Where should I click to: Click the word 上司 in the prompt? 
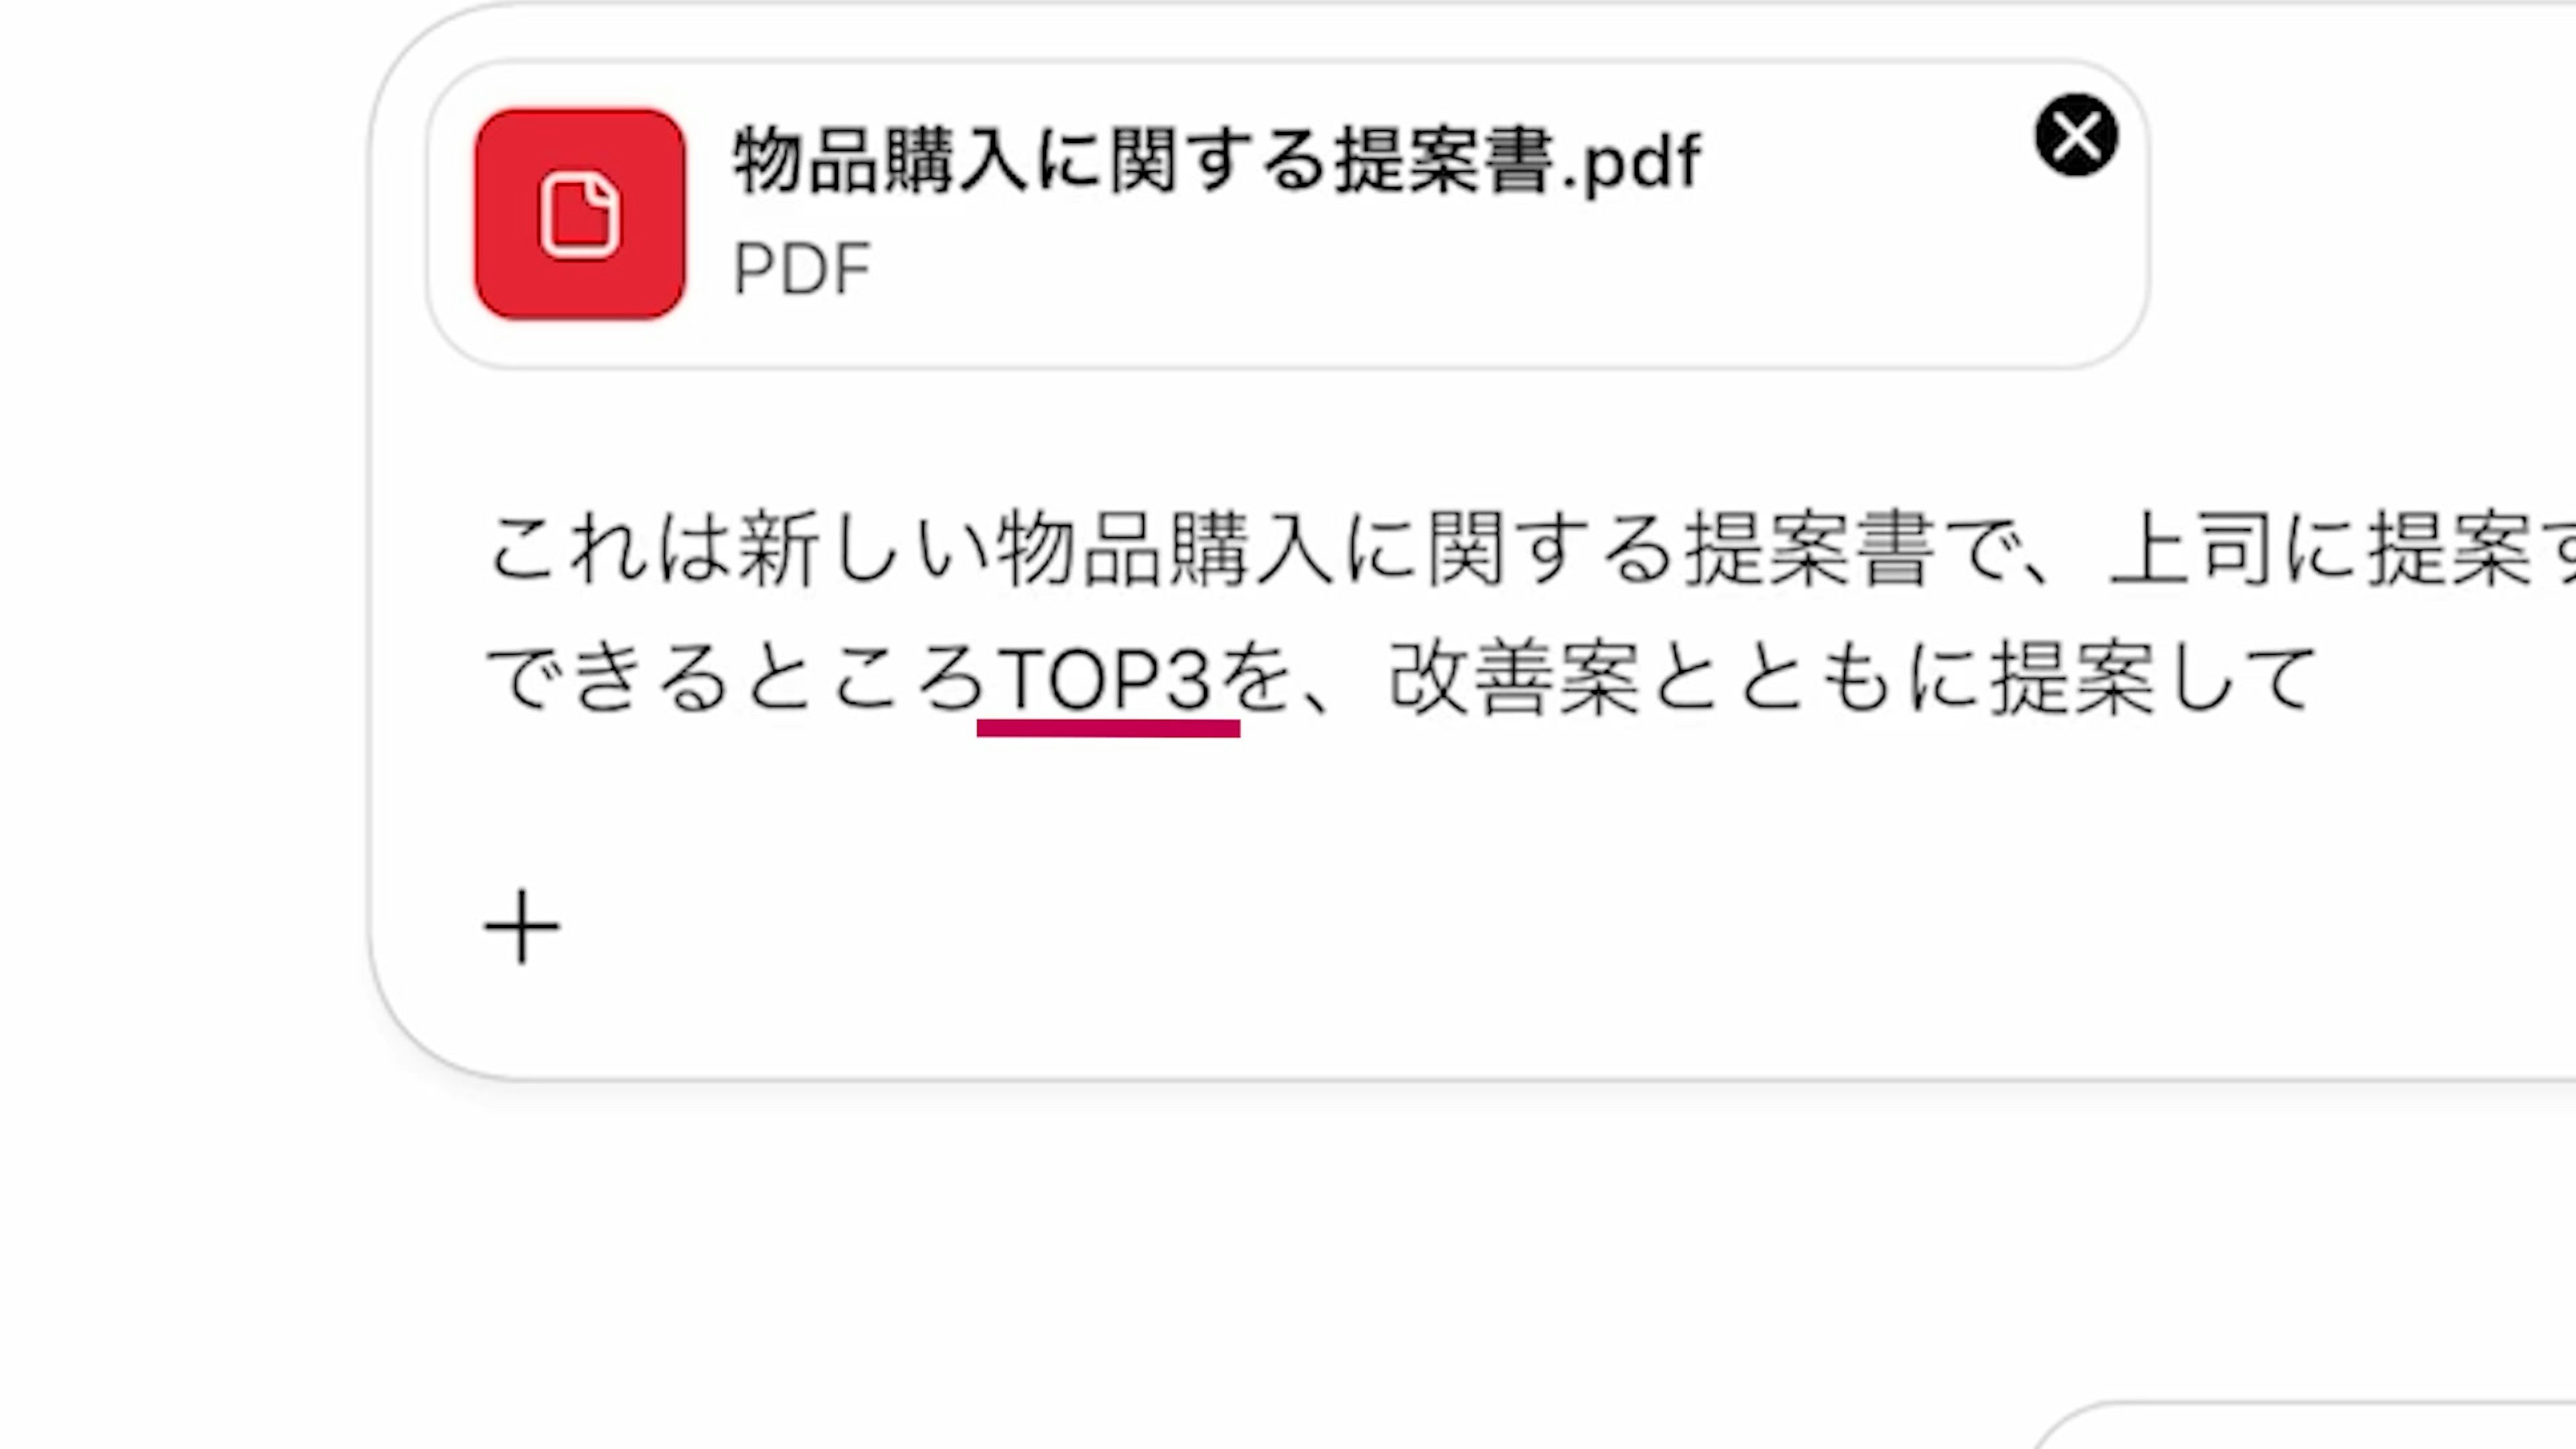click(x=2190, y=549)
